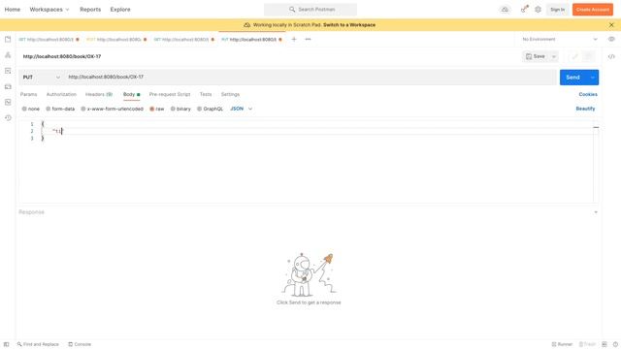Open the code snippet panel icon
Image resolution: width=621 pixels, height=349 pixels.
point(611,56)
